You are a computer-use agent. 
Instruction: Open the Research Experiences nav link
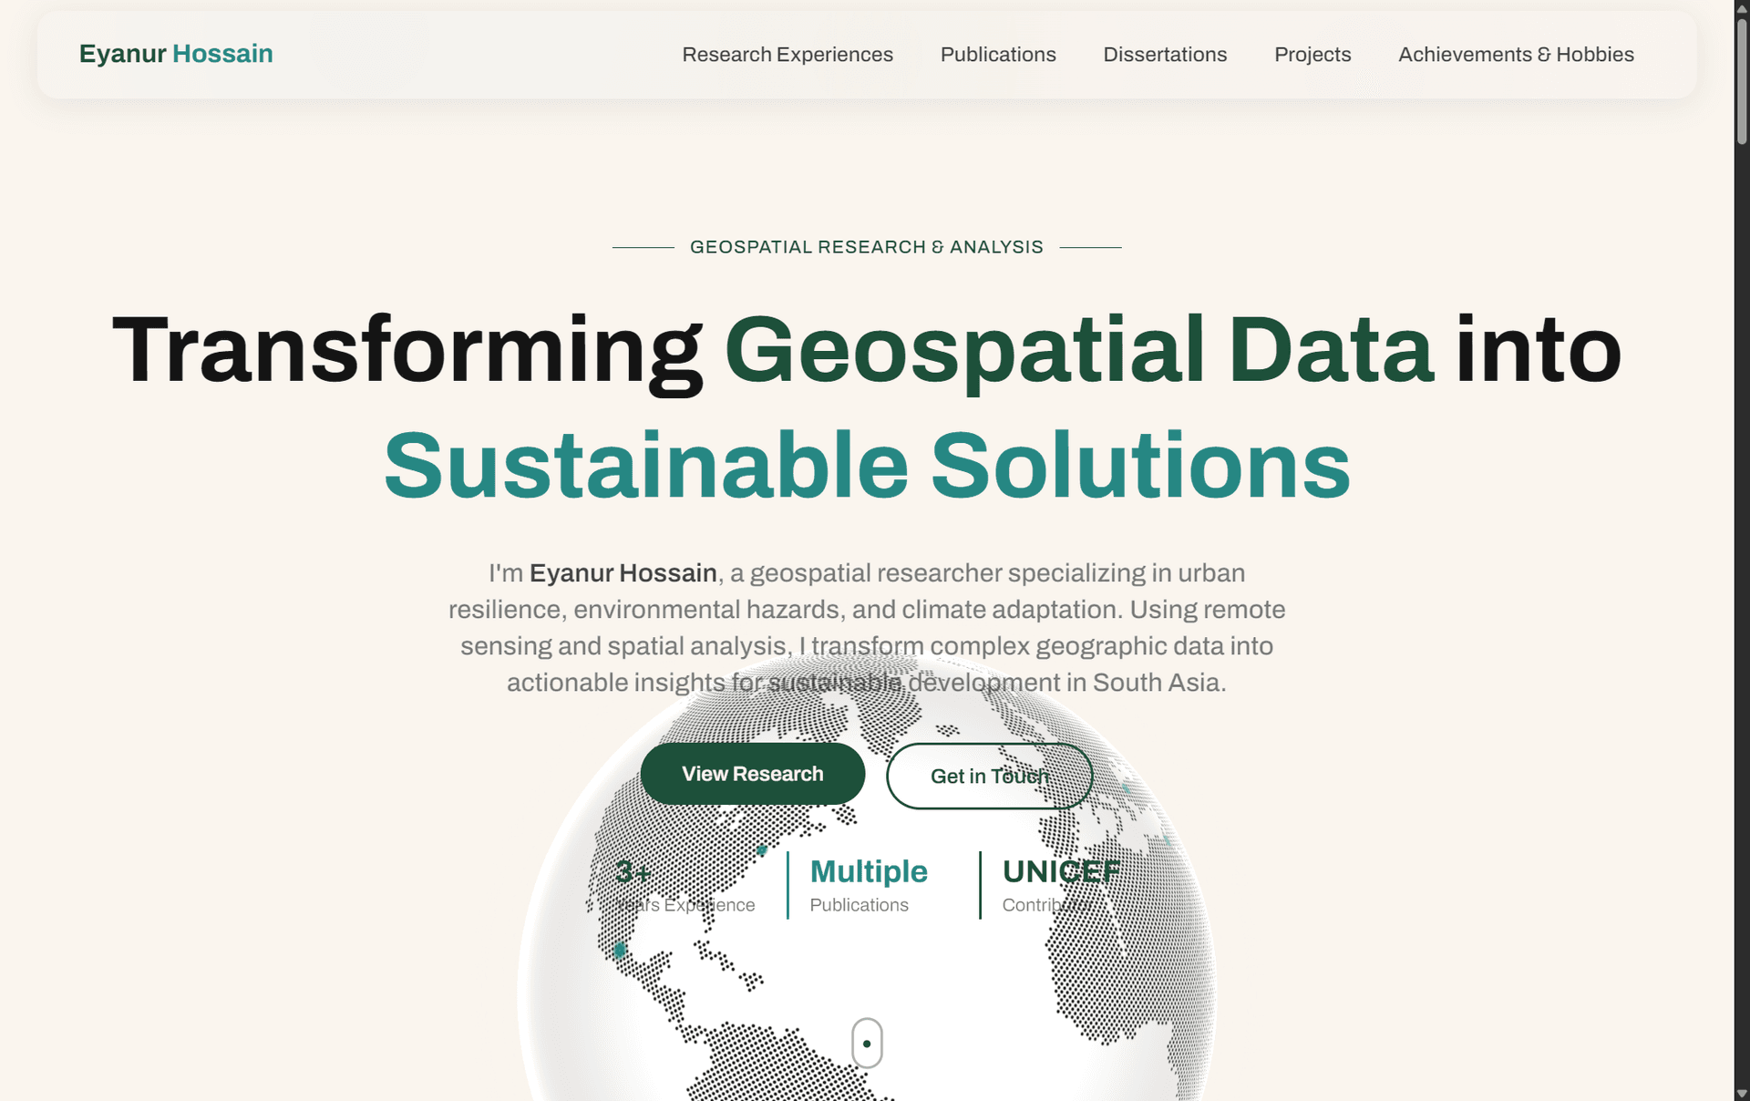click(x=787, y=55)
